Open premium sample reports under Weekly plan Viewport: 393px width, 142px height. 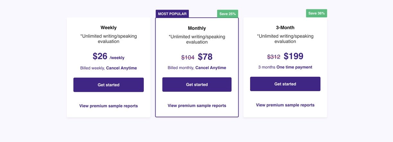point(109,106)
